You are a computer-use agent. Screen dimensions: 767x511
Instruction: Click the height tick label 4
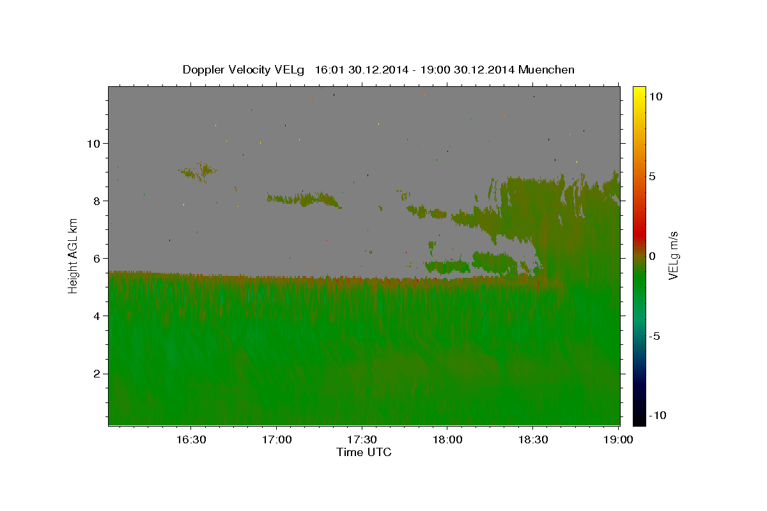coord(98,316)
